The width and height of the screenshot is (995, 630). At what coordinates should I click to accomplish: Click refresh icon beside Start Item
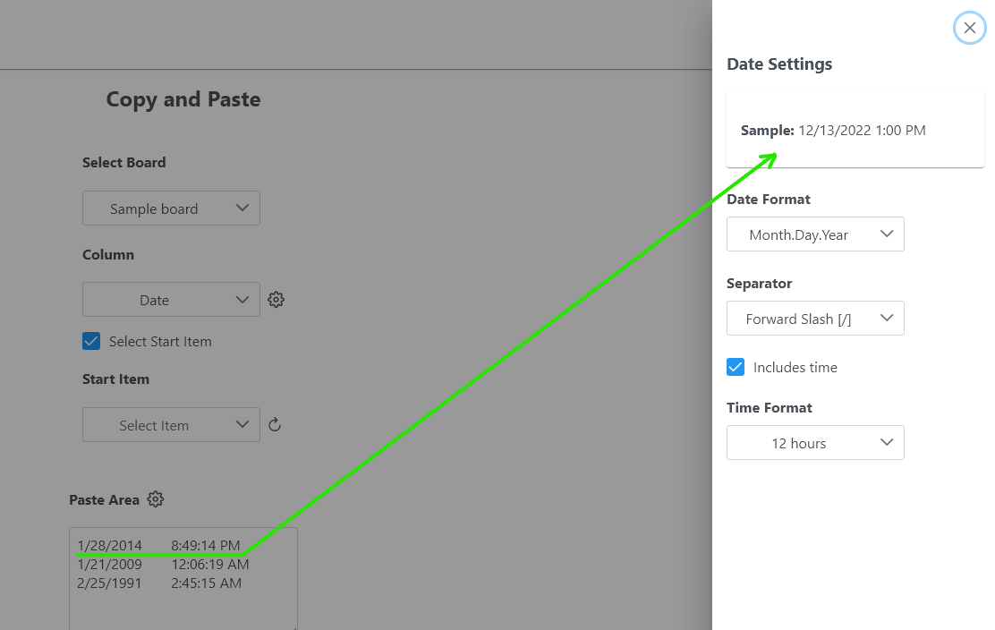click(x=275, y=425)
